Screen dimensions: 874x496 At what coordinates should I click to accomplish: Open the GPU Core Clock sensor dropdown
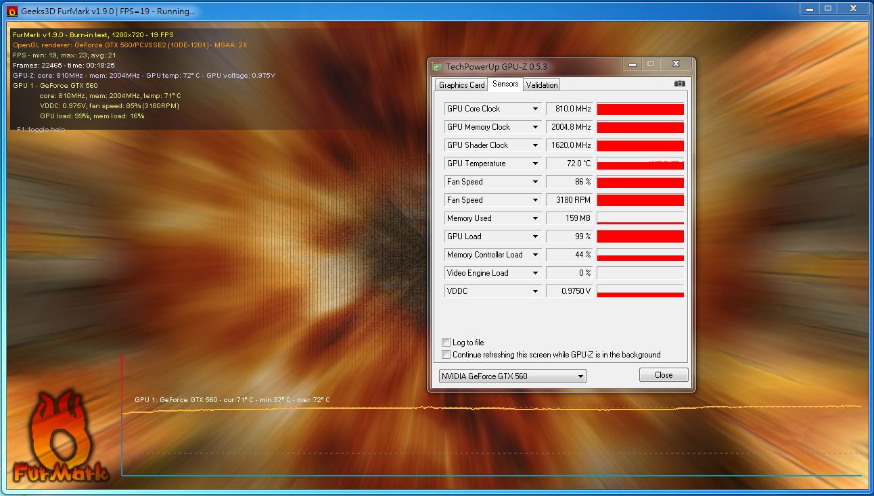[x=535, y=109]
